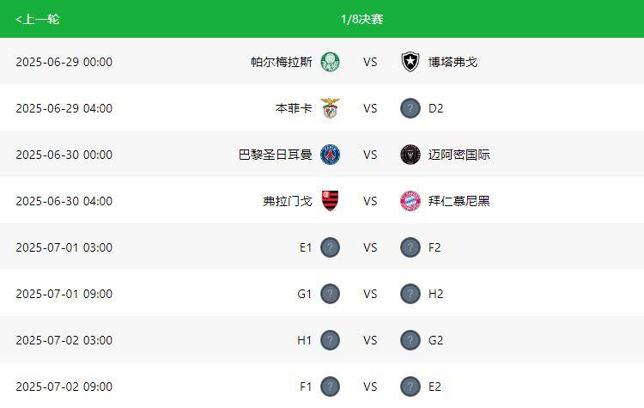
Task: Click VS in the Flamengo–Bayern match row
Action: point(370,201)
